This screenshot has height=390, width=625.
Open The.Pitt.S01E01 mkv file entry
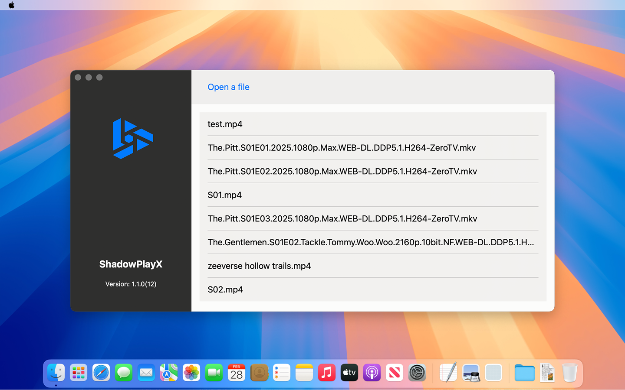[x=373, y=148]
